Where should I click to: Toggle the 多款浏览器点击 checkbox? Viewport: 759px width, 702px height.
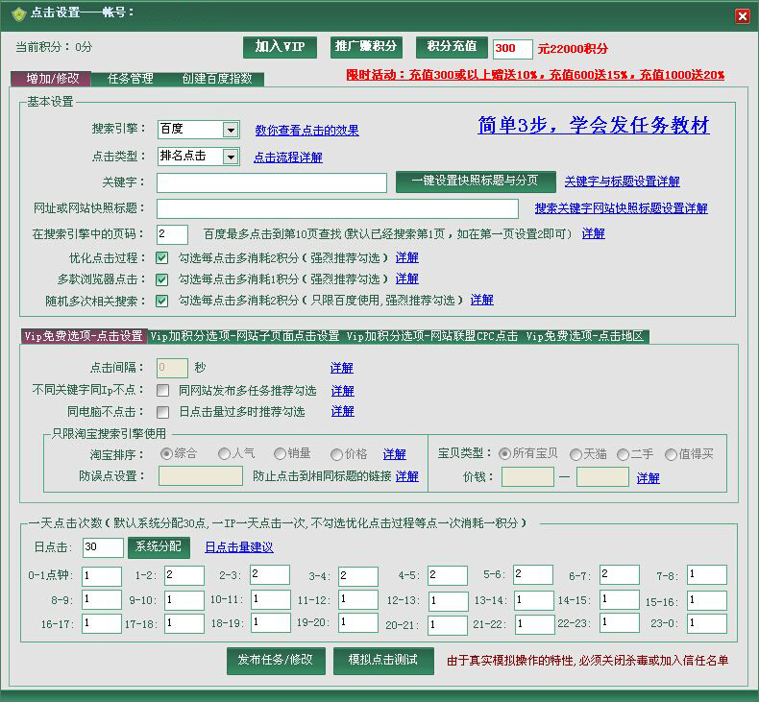point(162,279)
